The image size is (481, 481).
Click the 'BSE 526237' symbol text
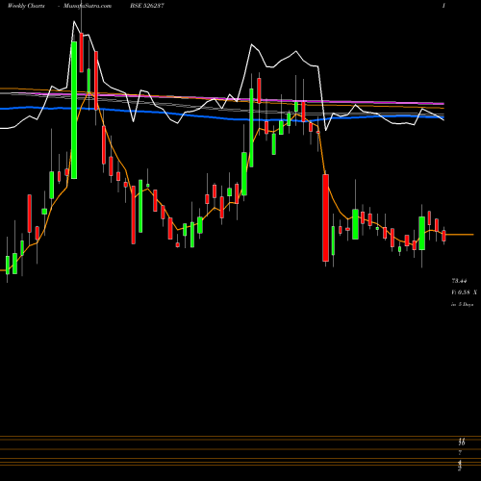point(147,6)
